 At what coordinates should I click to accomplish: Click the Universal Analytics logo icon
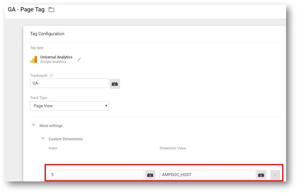pos(34,60)
